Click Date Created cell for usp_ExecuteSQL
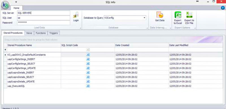This screenshot has width=226, height=109. click(x=142, y=86)
